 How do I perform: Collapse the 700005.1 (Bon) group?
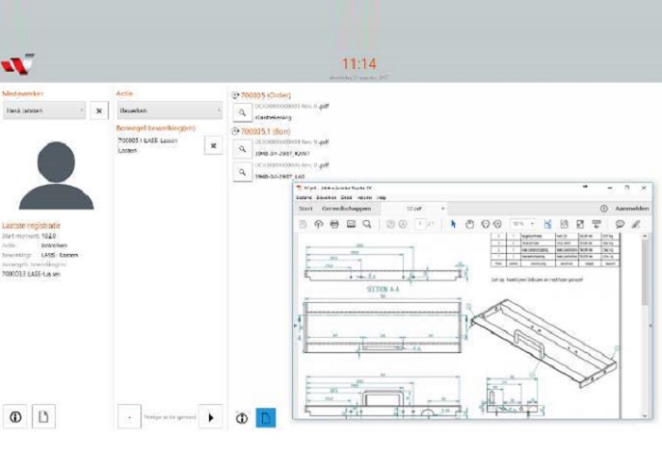[235, 131]
